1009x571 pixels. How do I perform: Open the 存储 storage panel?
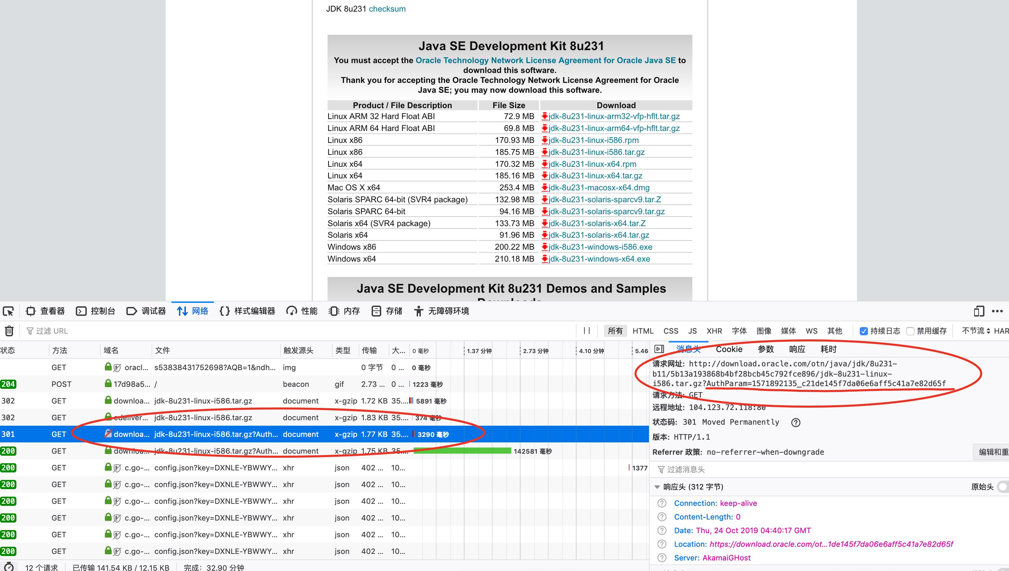coord(387,311)
